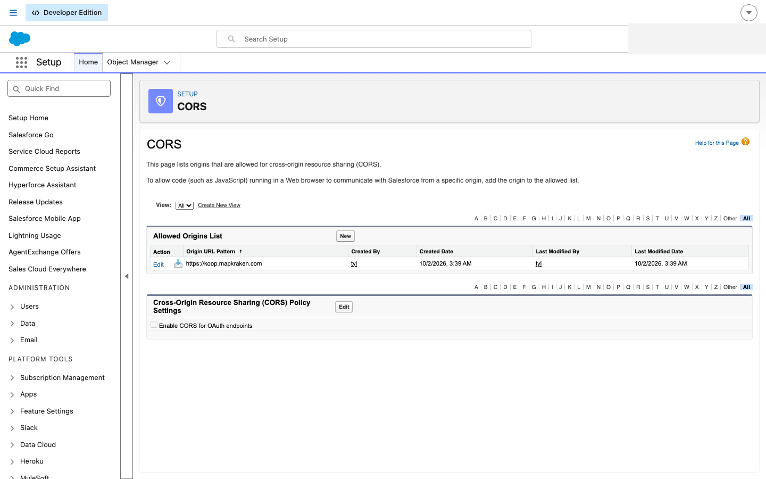Image resolution: width=766 pixels, height=479 pixels.
Task: Expand the Feature Settings node
Action: point(12,411)
